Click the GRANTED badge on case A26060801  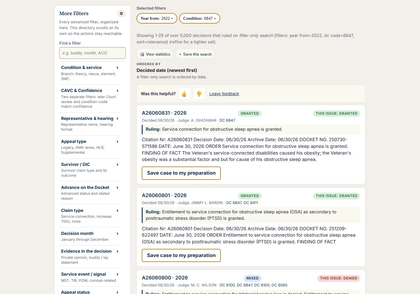[x=250, y=196]
